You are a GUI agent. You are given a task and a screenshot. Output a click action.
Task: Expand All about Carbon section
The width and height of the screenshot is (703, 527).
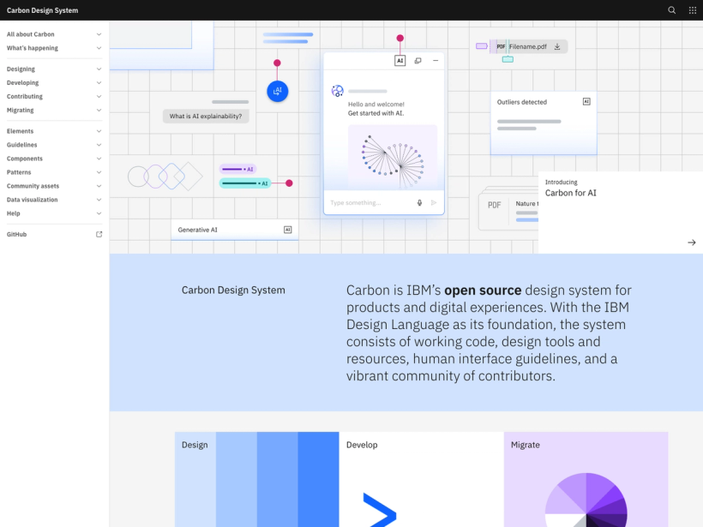54,34
